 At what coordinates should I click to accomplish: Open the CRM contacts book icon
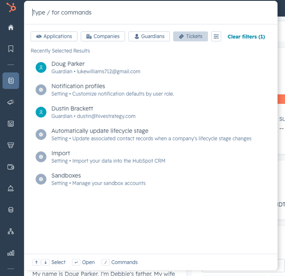pyautogui.click(x=11, y=81)
